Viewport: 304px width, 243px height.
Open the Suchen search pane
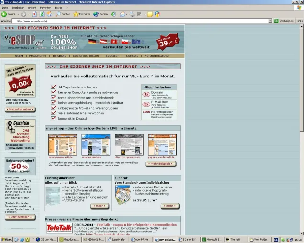[x=63, y=14]
